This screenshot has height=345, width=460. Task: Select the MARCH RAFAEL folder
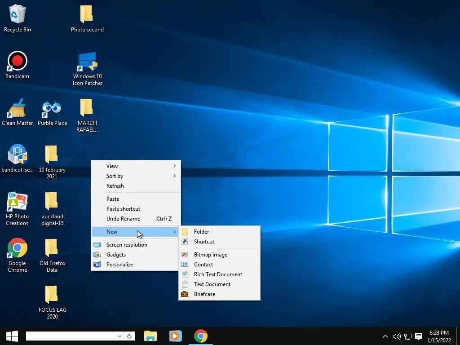[x=87, y=115]
